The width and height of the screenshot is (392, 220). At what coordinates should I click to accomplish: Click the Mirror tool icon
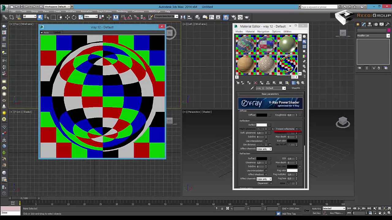point(183,17)
